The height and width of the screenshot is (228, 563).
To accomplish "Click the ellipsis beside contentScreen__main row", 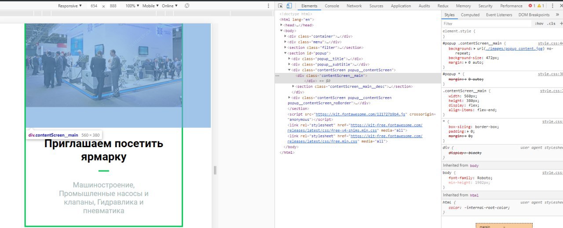I will click(278, 76).
